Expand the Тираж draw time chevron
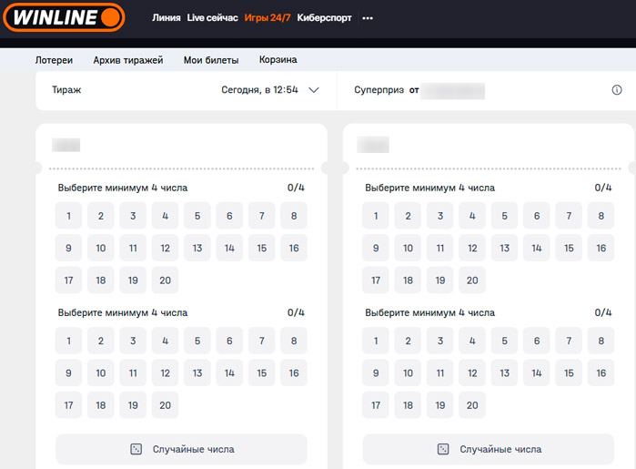Viewport: 636px width, 469px height. point(314,90)
